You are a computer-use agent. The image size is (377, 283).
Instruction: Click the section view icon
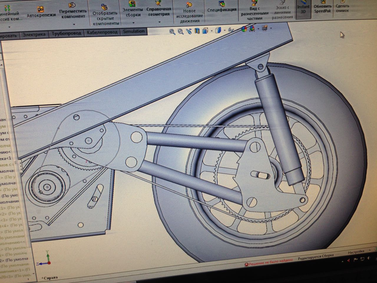coord(197,31)
